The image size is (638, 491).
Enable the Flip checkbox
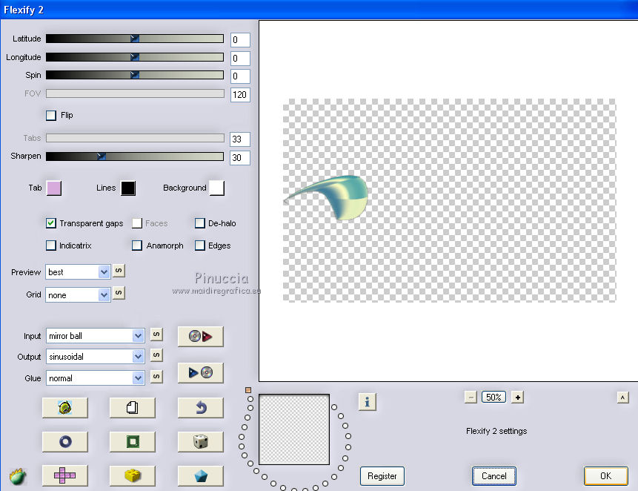point(51,115)
